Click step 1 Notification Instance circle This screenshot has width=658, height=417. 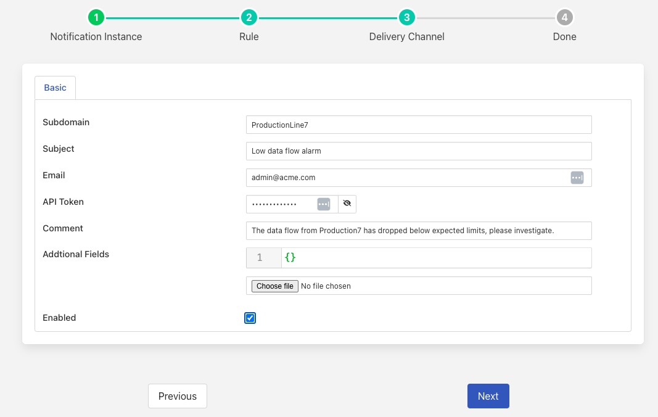coord(96,17)
